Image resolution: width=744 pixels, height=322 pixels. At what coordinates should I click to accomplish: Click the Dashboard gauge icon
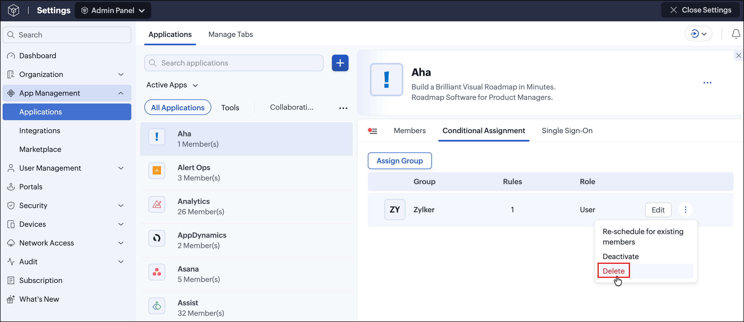click(x=11, y=56)
